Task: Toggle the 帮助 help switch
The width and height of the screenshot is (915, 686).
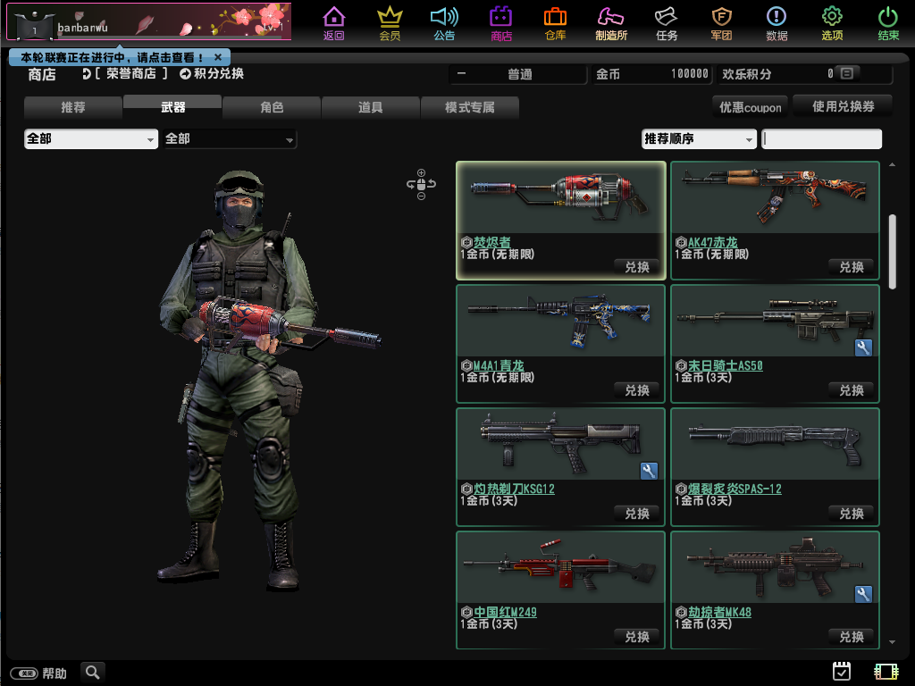Action: tap(23, 673)
